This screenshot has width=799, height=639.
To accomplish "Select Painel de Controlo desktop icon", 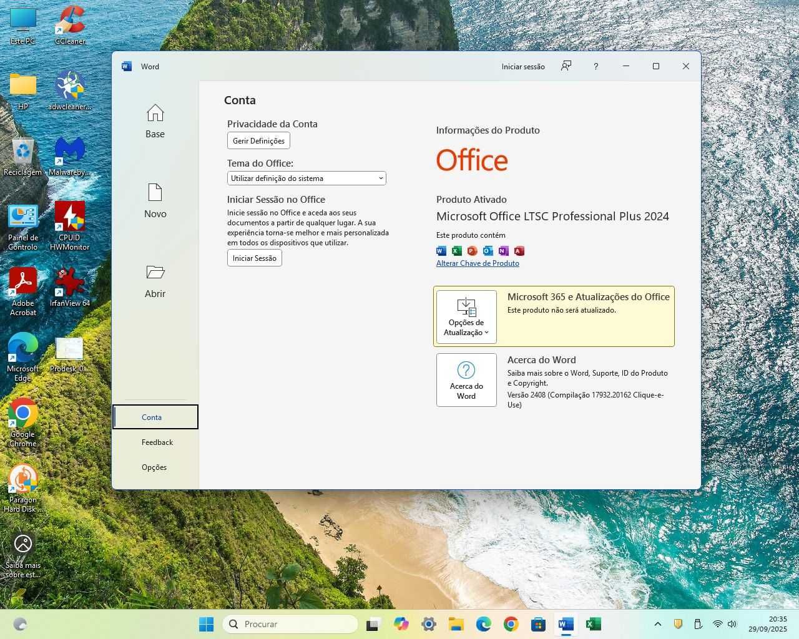I will coord(23,227).
